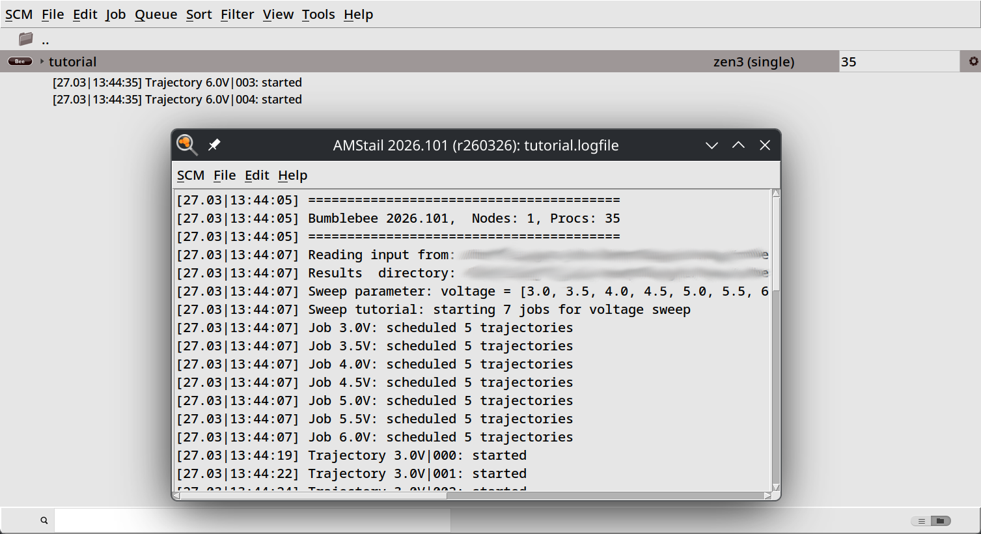981x534 pixels.
Task: Click the AMStail magnifier logo icon
Action: click(187, 145)
